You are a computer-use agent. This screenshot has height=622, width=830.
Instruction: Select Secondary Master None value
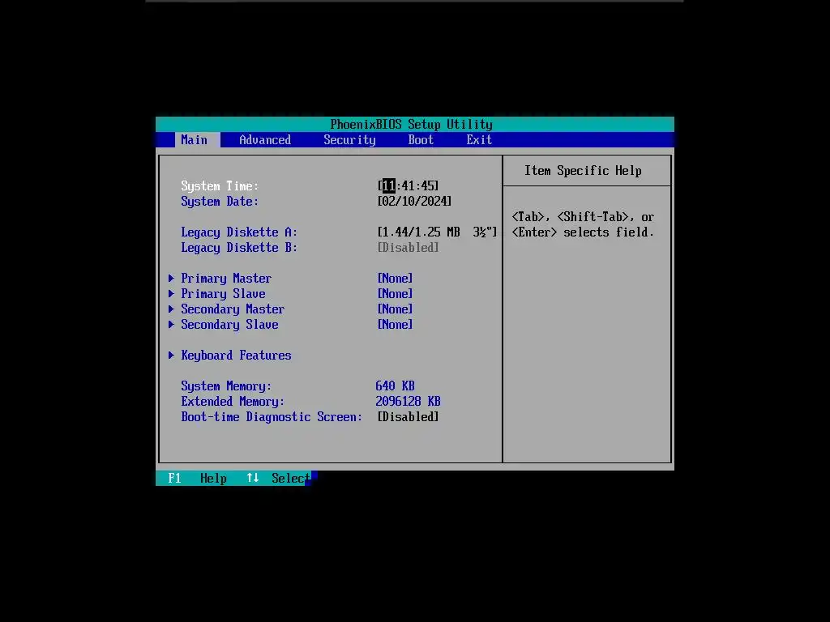point(395,309)
